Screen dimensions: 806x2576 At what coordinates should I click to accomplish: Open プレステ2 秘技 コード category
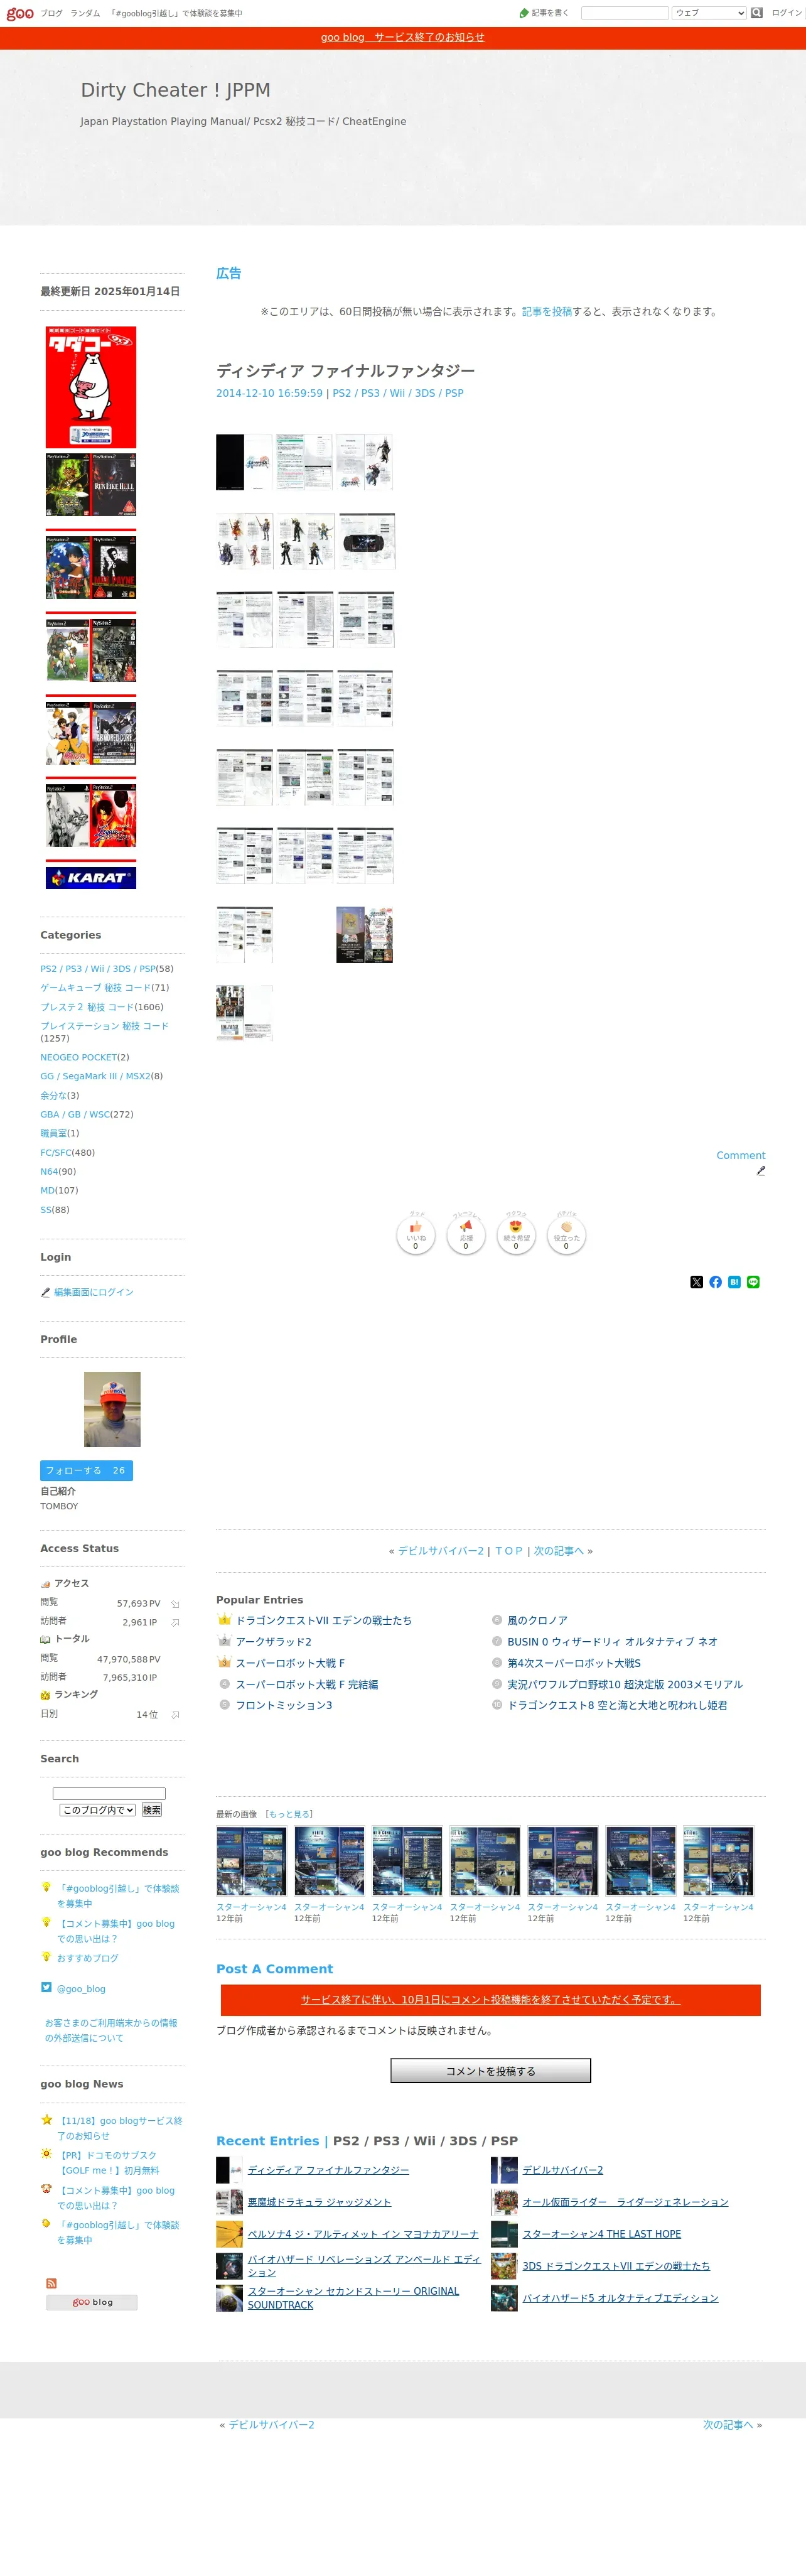[x=87, y=1007]
